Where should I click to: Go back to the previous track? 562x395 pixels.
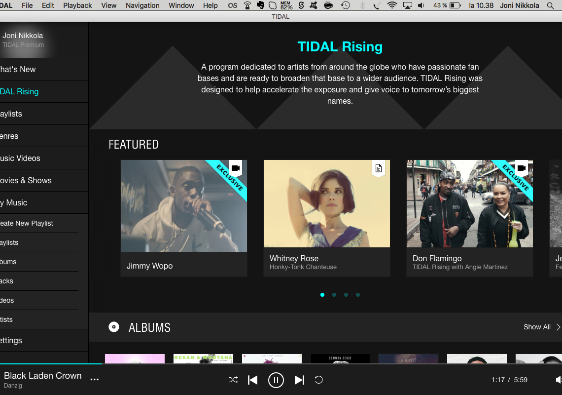[x=252, y=380]
